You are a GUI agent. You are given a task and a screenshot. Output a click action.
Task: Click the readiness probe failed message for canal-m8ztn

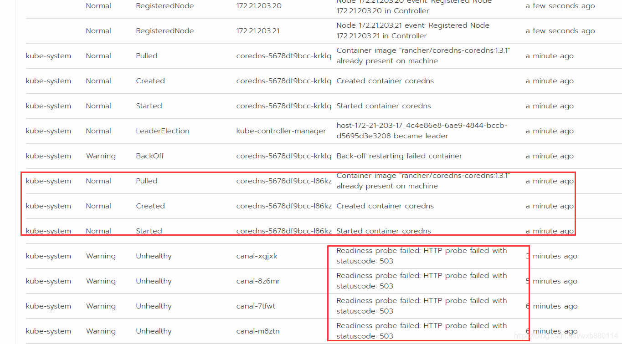point(421,331)
